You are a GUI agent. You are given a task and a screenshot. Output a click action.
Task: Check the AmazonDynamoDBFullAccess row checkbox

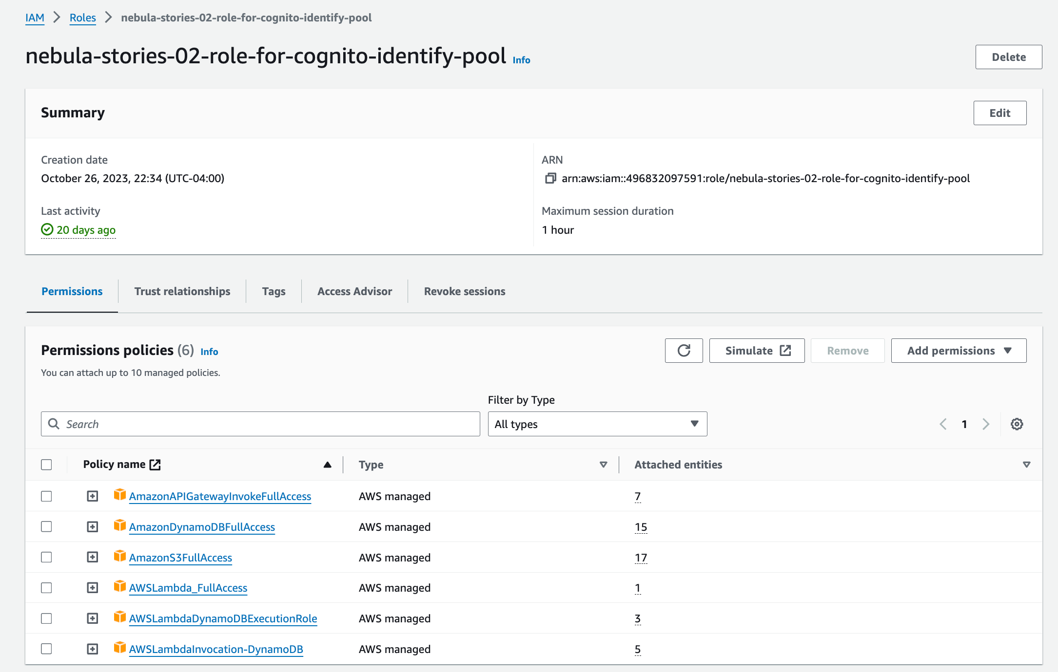click(x=46, y=526)
